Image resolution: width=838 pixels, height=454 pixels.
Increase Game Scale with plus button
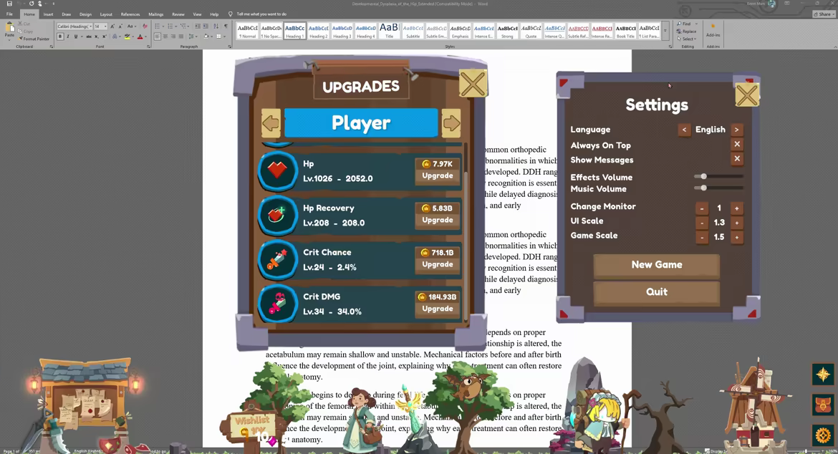736,237
